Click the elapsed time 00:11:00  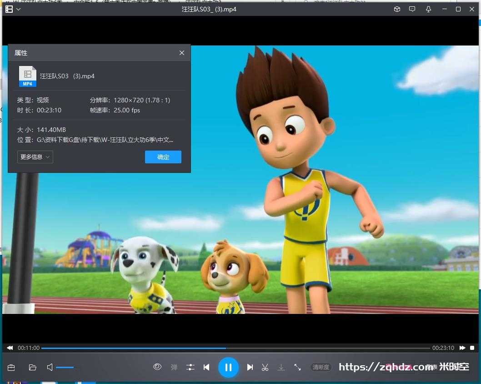coord(29,348)
